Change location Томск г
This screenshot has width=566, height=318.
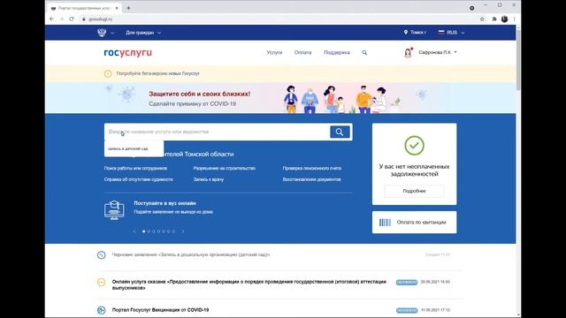[415, 33]
